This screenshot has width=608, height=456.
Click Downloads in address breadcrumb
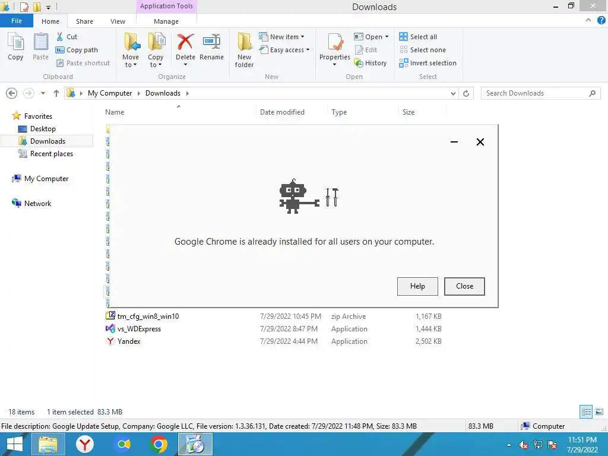pyautogui.click(x=163, y=93)
